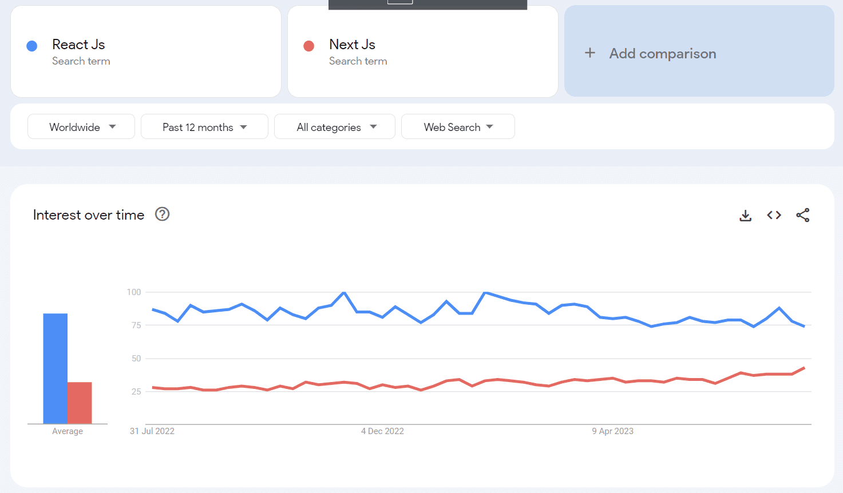This screenshot has height=493, width=843.
Task: Click the plus icon next to Add comparison
Action: click(590, 53)
